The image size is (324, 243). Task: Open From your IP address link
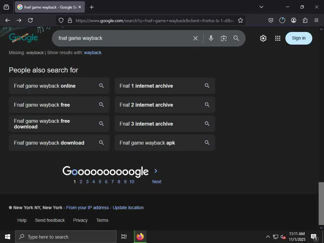coord(87,208)
